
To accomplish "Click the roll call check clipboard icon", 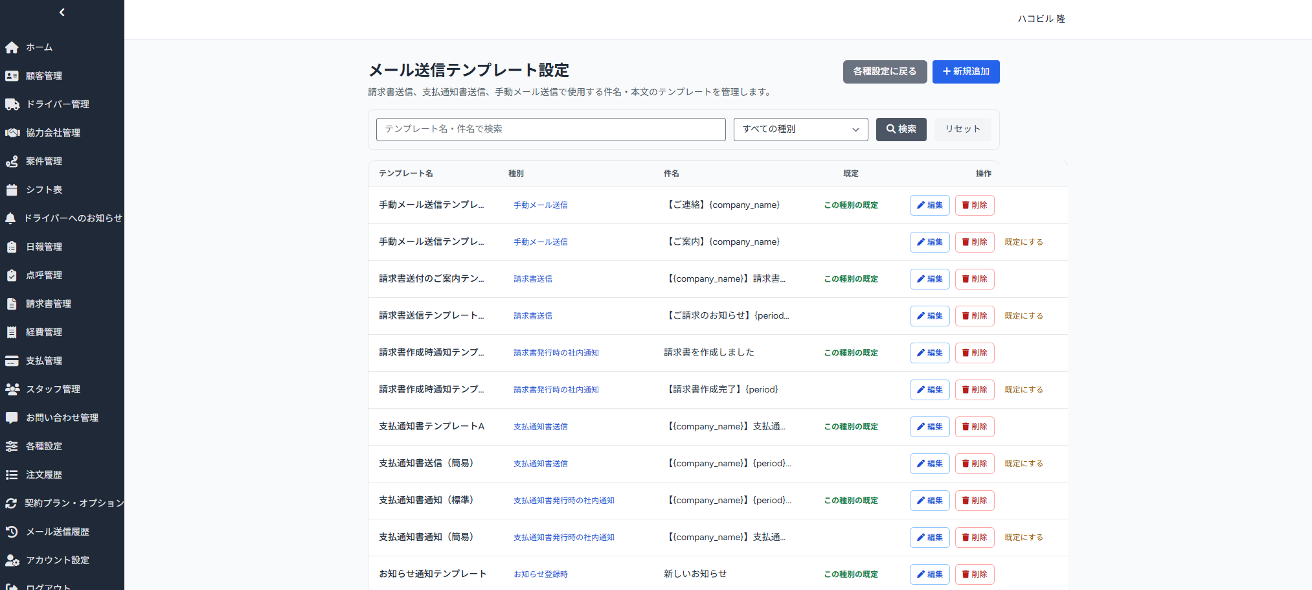I will click(12, 275).
